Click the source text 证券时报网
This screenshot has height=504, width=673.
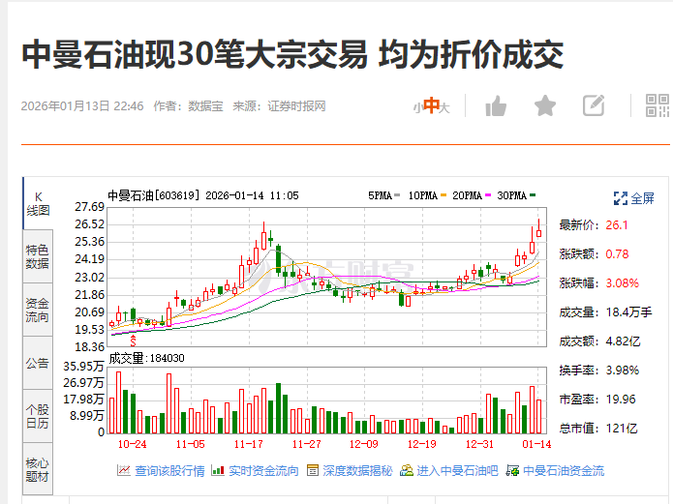296,106
